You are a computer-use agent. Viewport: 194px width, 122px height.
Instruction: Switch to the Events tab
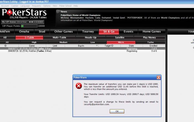coord(128,31)
